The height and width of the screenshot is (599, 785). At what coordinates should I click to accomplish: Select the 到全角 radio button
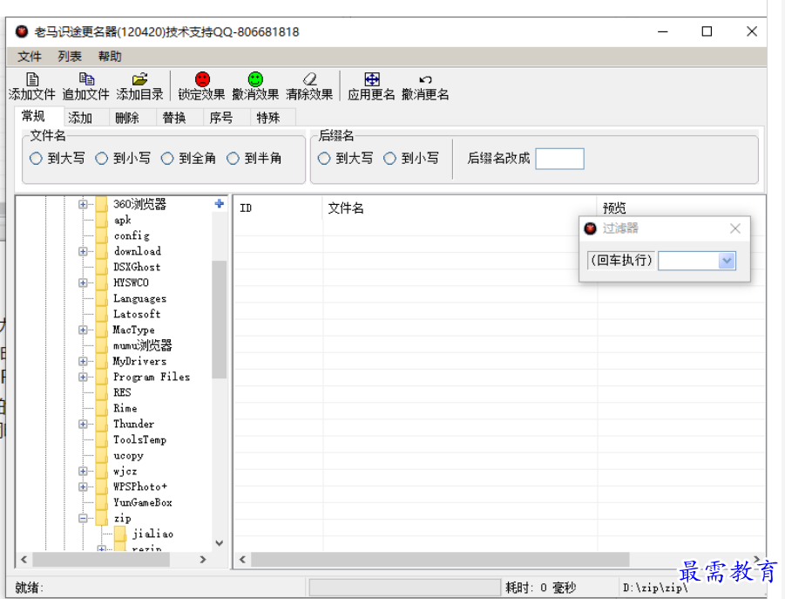coord(167,159)
